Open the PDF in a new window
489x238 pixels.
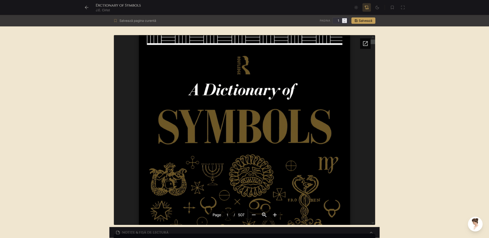(365, 44)
